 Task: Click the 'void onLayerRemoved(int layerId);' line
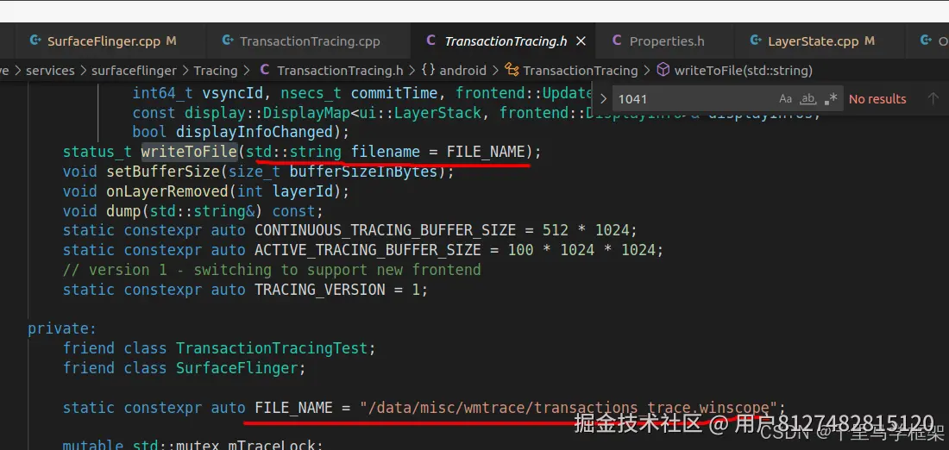[206, 191]
